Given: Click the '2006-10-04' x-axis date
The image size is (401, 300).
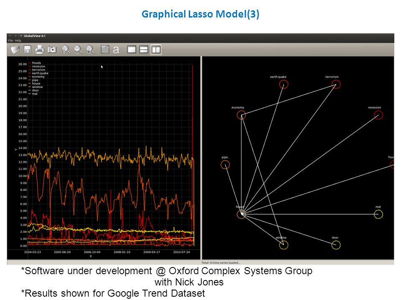Looking at the screenshot, I should [92, 252].
